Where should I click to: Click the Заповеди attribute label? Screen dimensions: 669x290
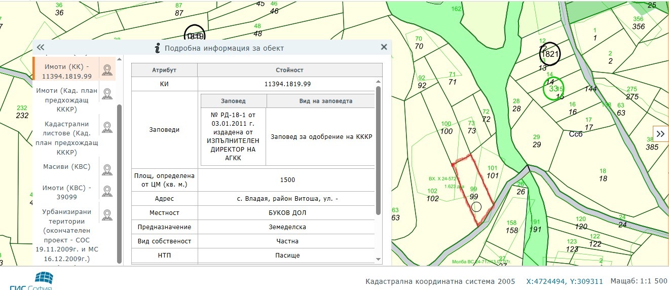(164, 130)
